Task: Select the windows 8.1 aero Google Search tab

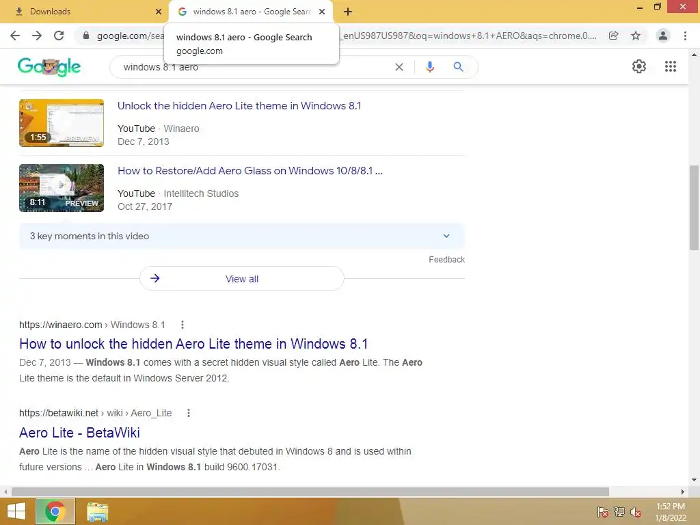Action: (252, 12)
